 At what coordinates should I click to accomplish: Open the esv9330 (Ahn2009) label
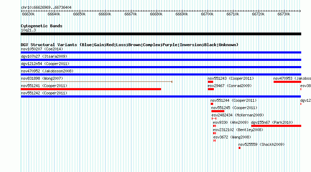[231, 122]
